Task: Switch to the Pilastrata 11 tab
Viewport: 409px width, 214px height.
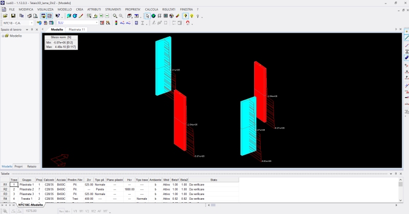Action: pos(77,30)
